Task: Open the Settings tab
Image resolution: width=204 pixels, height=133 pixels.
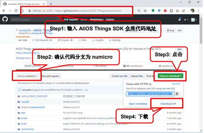Action: point(115,40)
